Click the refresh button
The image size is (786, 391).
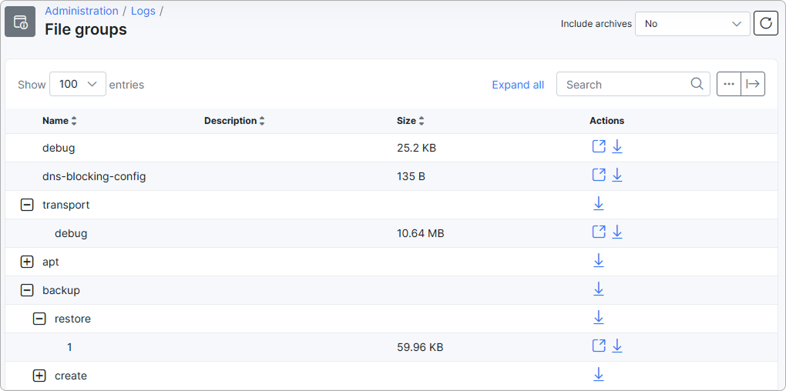coord(766,24)
